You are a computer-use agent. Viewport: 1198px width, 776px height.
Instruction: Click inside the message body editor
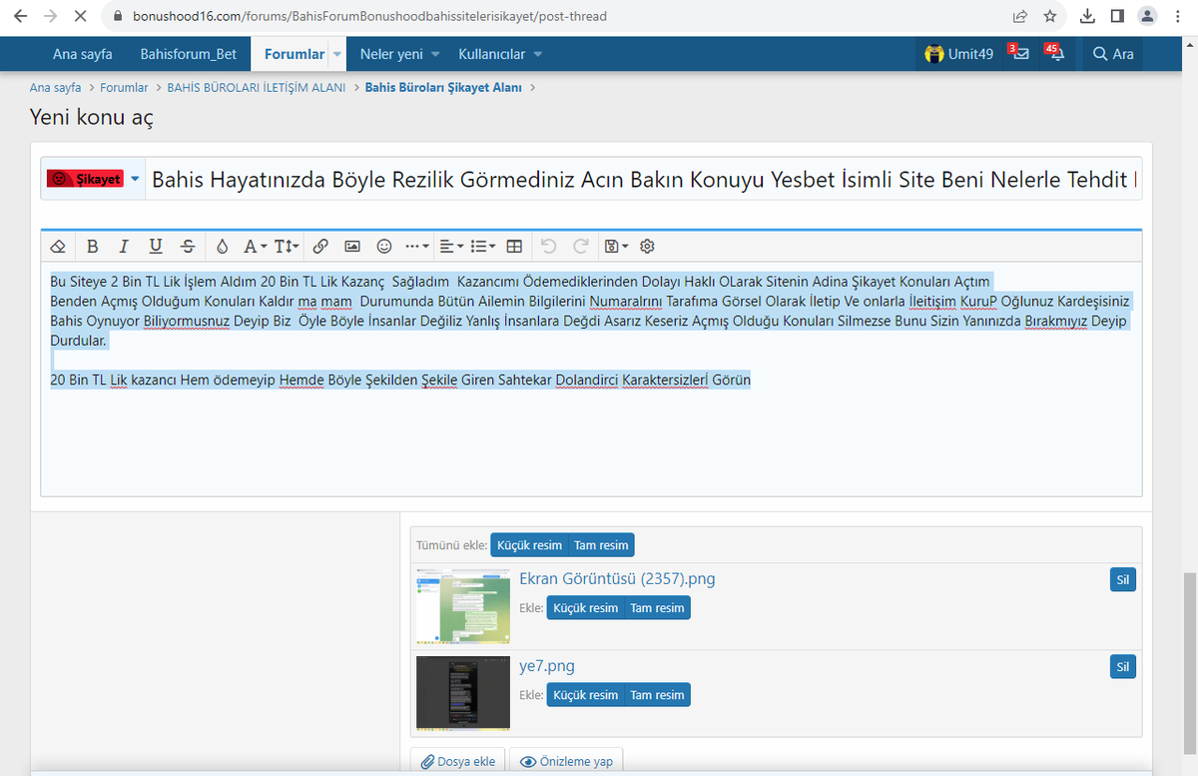pyautogui.click(x=591, y=380)
